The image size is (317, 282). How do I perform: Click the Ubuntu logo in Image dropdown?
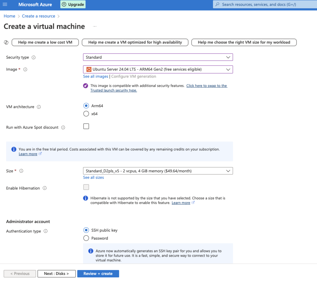(x=89, y=69)
